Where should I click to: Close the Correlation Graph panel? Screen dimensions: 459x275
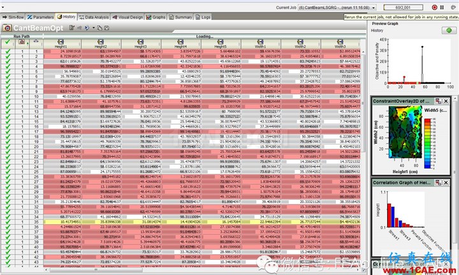[446, 183]
